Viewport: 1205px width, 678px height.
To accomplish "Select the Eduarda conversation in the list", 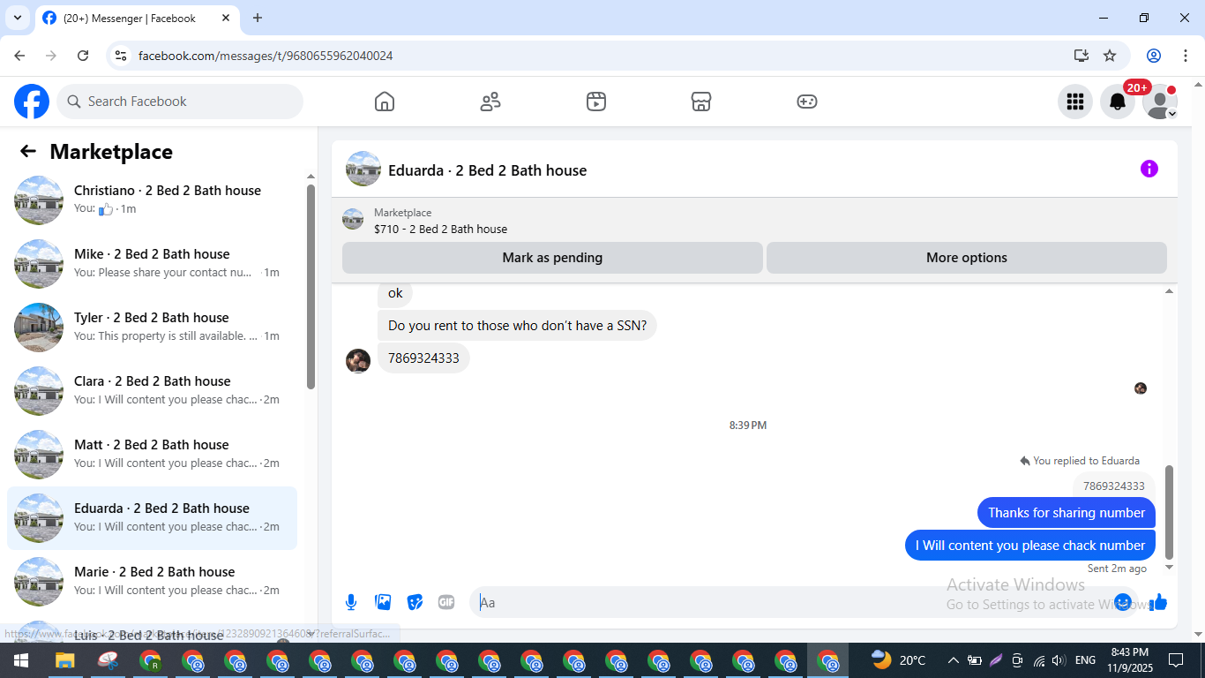I will click(x=152, y=518).
